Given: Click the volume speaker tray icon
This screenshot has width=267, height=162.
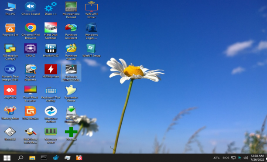Looking at the screenshot, I should (246, 158).
